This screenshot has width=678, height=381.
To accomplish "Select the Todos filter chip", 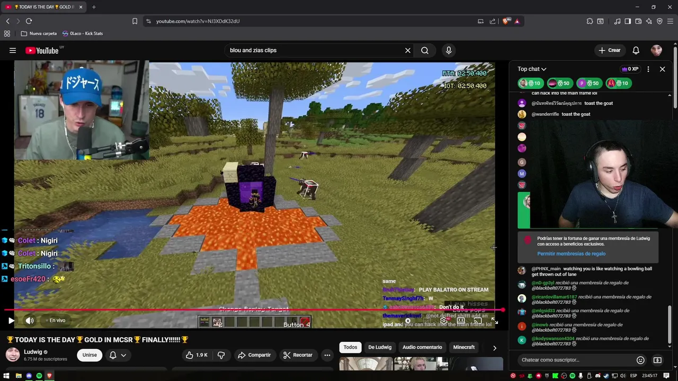I will [350, 347].
